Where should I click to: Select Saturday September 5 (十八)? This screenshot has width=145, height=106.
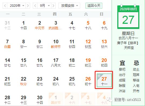point(88,25)
